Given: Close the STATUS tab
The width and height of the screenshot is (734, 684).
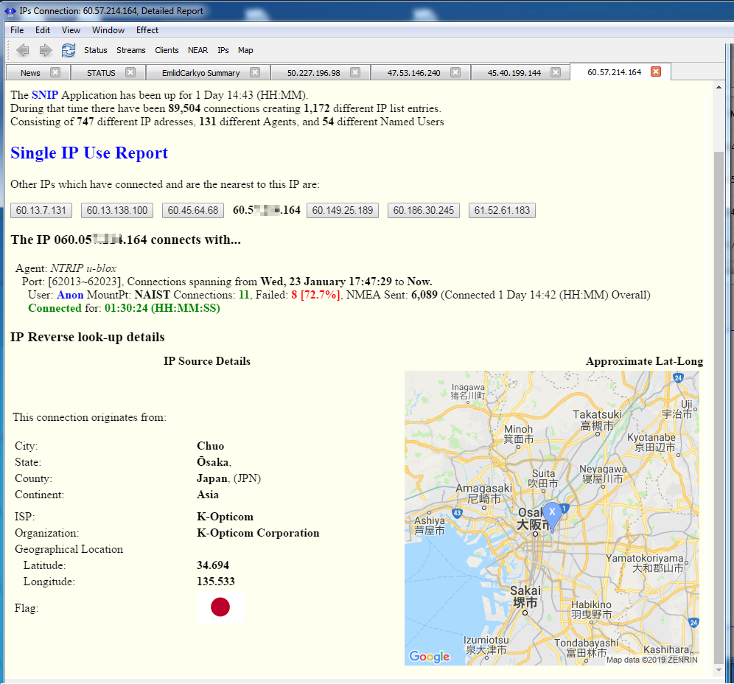Looking at the screenshot, I should click(130, 72).
